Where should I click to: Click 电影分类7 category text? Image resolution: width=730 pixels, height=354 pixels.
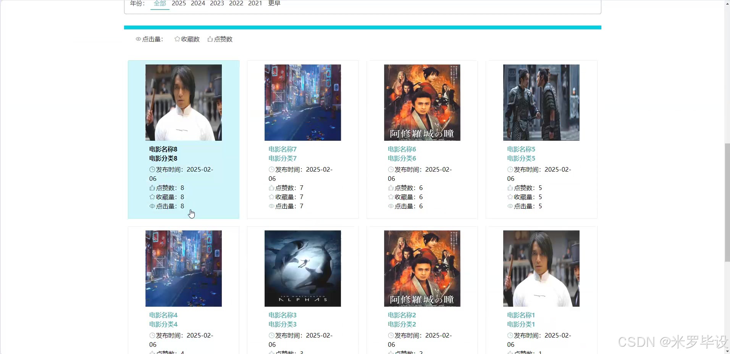[283, 158]
